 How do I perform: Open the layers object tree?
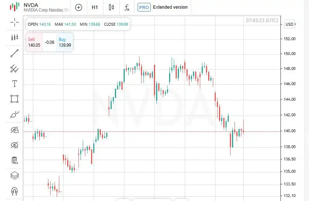[x=14, y=176]
